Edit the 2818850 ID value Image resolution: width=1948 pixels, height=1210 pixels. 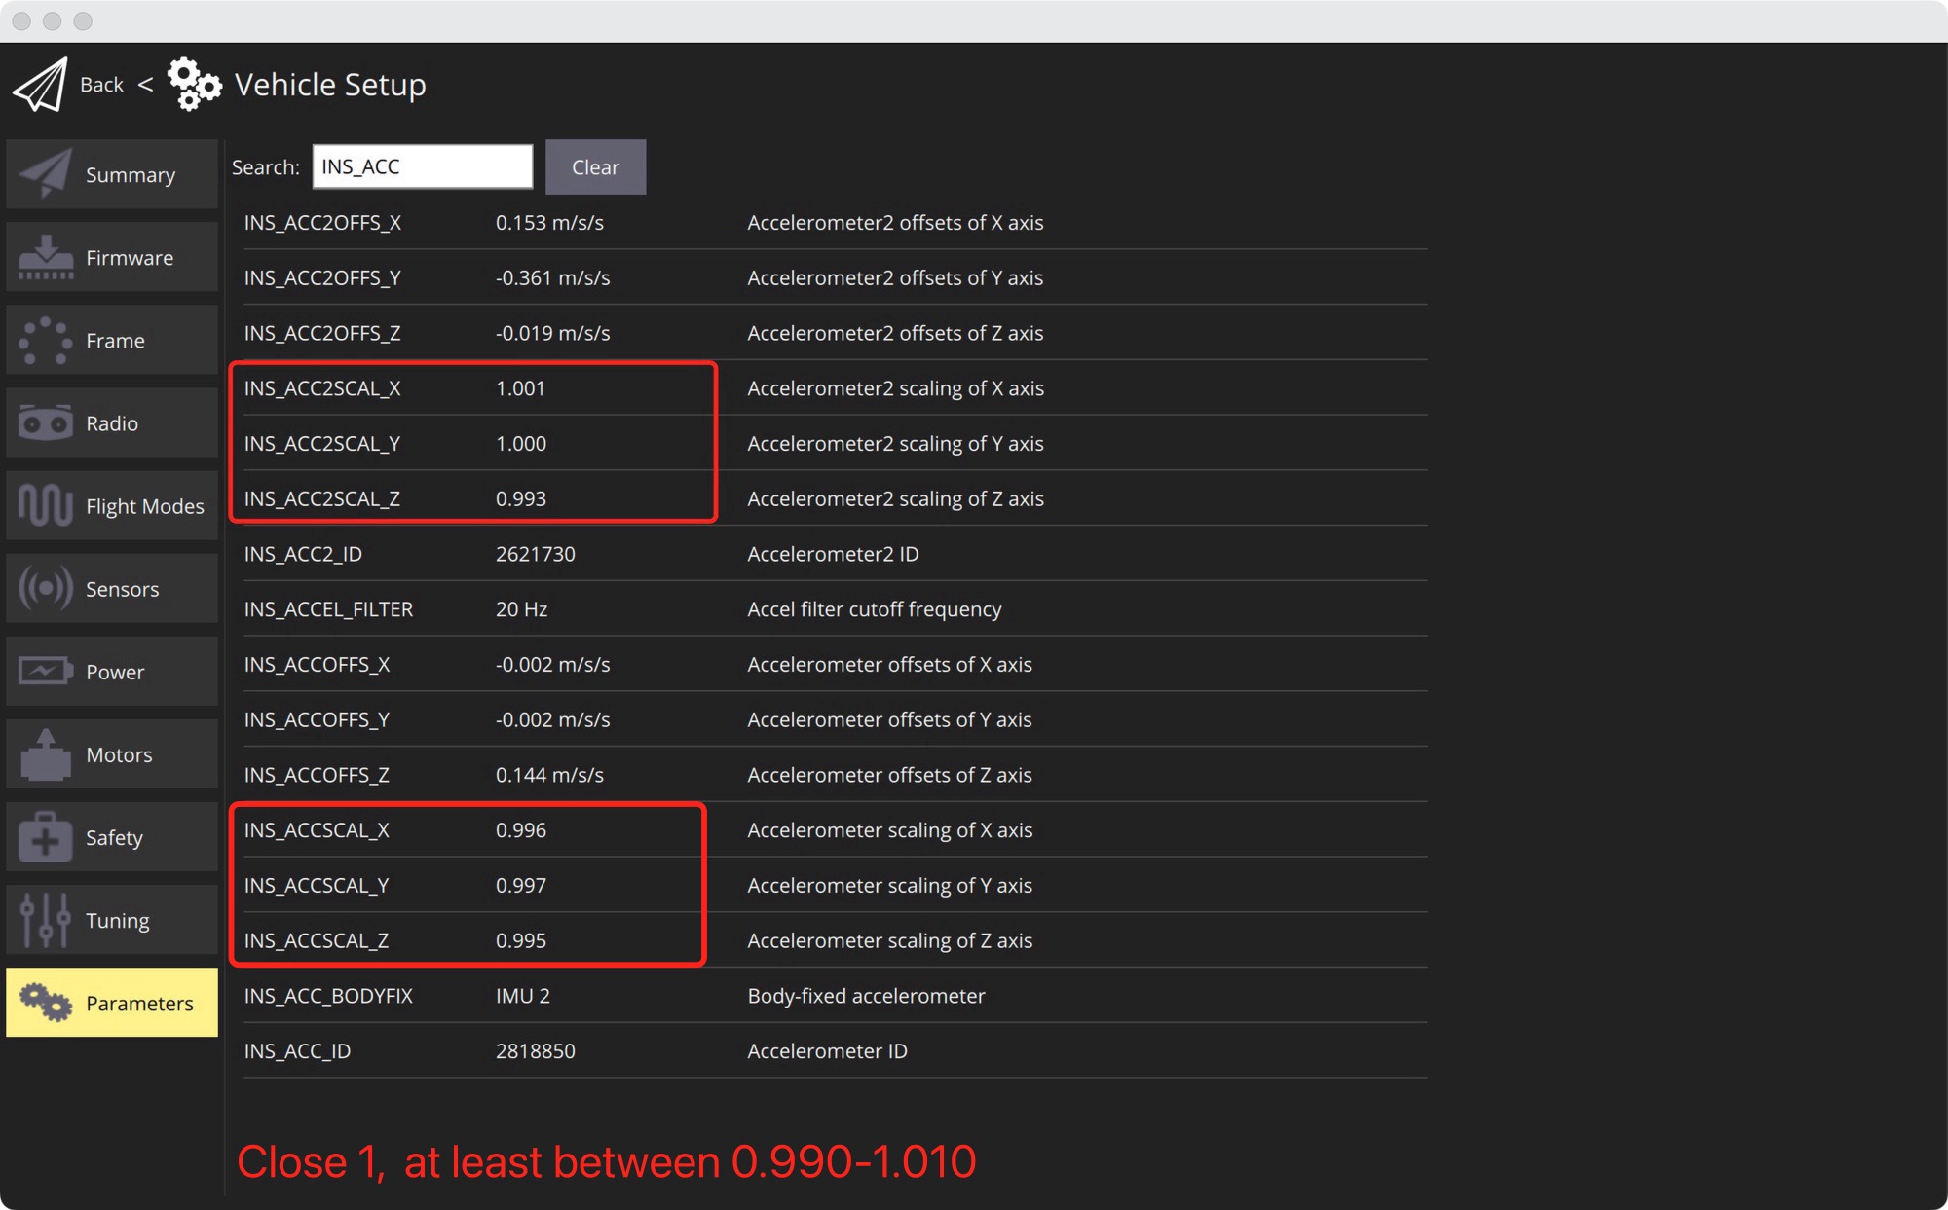point(536,1051)
